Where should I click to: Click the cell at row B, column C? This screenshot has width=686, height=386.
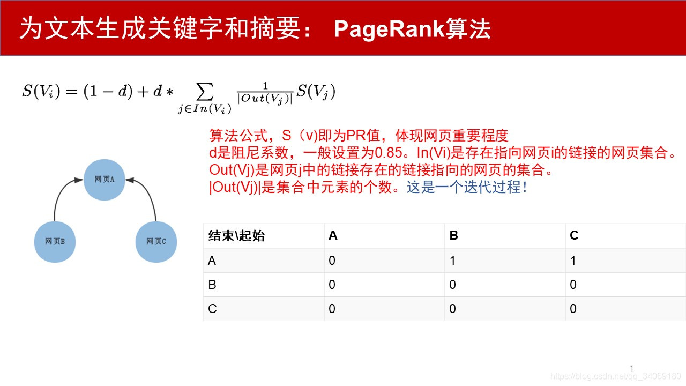[x=625, y=285]
